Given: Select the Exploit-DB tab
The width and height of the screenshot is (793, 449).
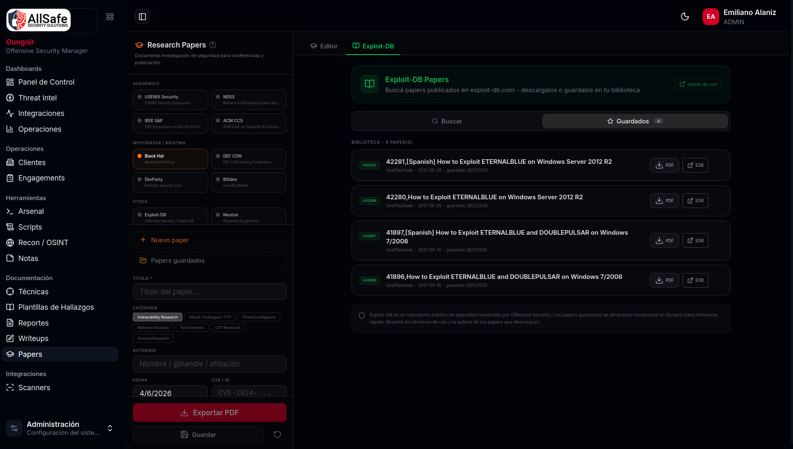Looking at the screenshot, I should (373, 46).
